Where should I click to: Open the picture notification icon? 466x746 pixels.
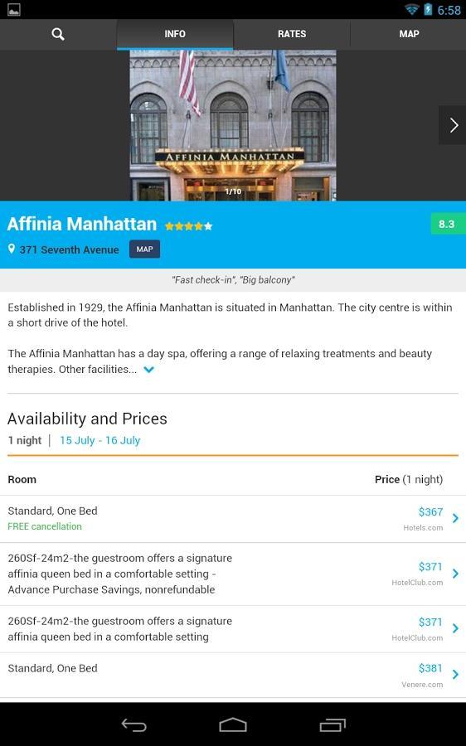coord(14,9)
